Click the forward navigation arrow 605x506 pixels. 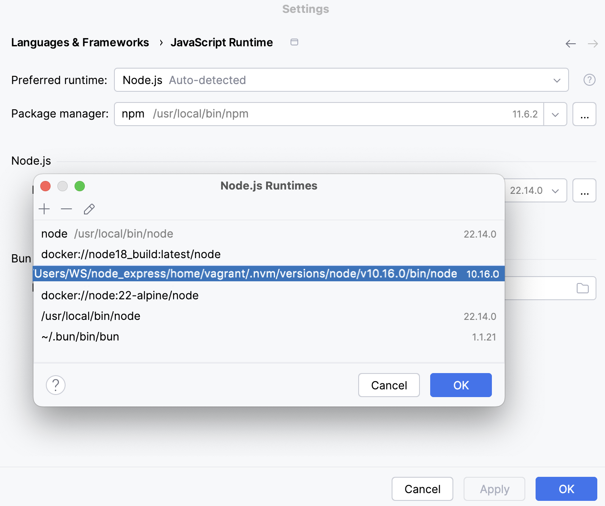click(x=593, y=43)
